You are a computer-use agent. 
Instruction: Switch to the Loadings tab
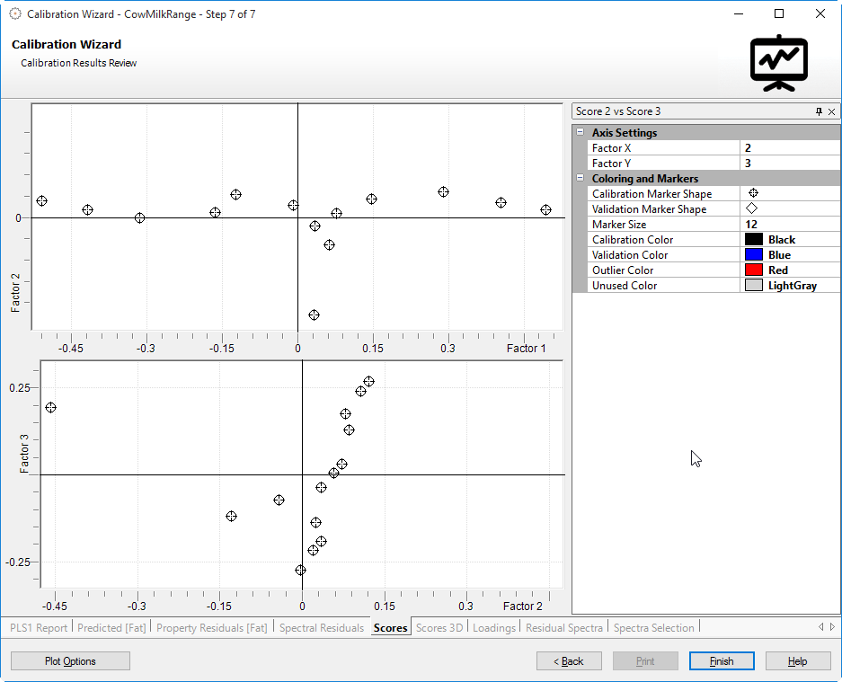(493, 628)
